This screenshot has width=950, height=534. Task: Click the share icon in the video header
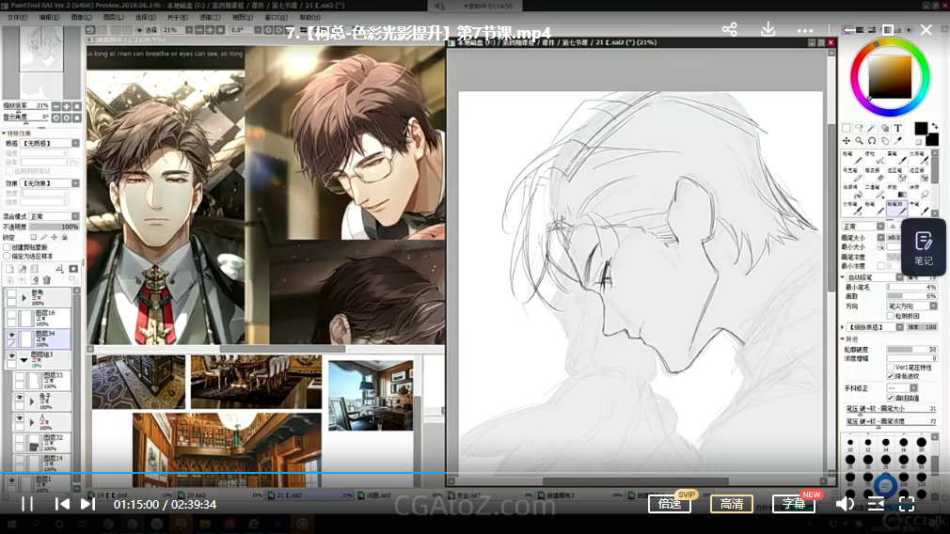tap(729, 29)
